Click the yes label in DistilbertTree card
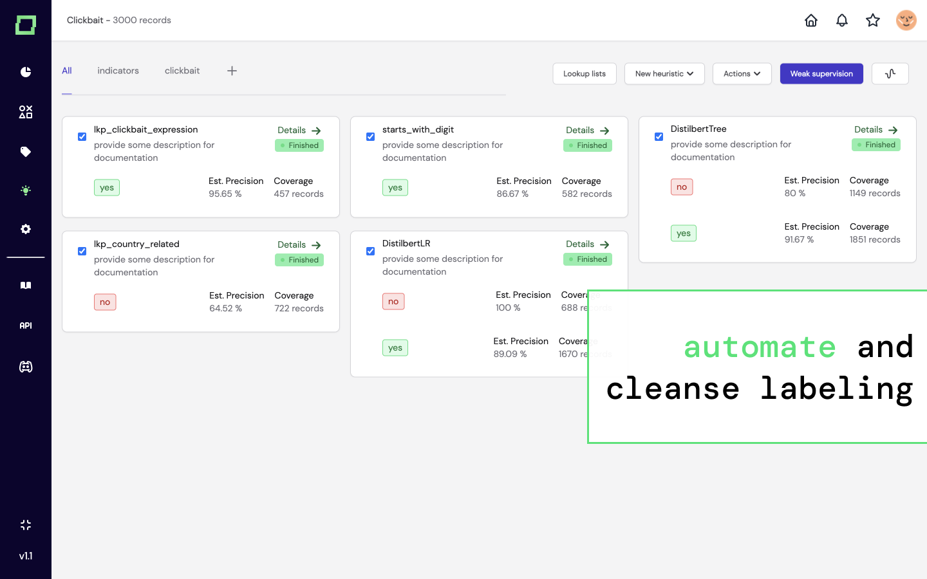Screen dimensions: 927x579 tap(684, 233)
